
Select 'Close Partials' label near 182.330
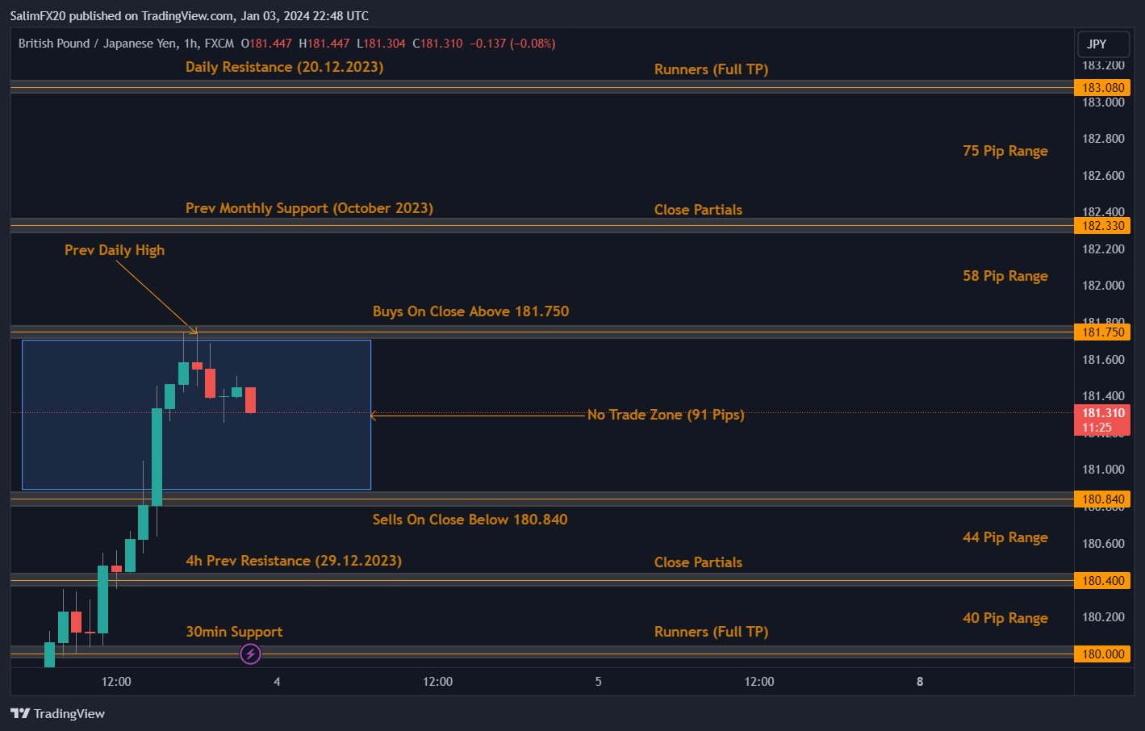698,210
